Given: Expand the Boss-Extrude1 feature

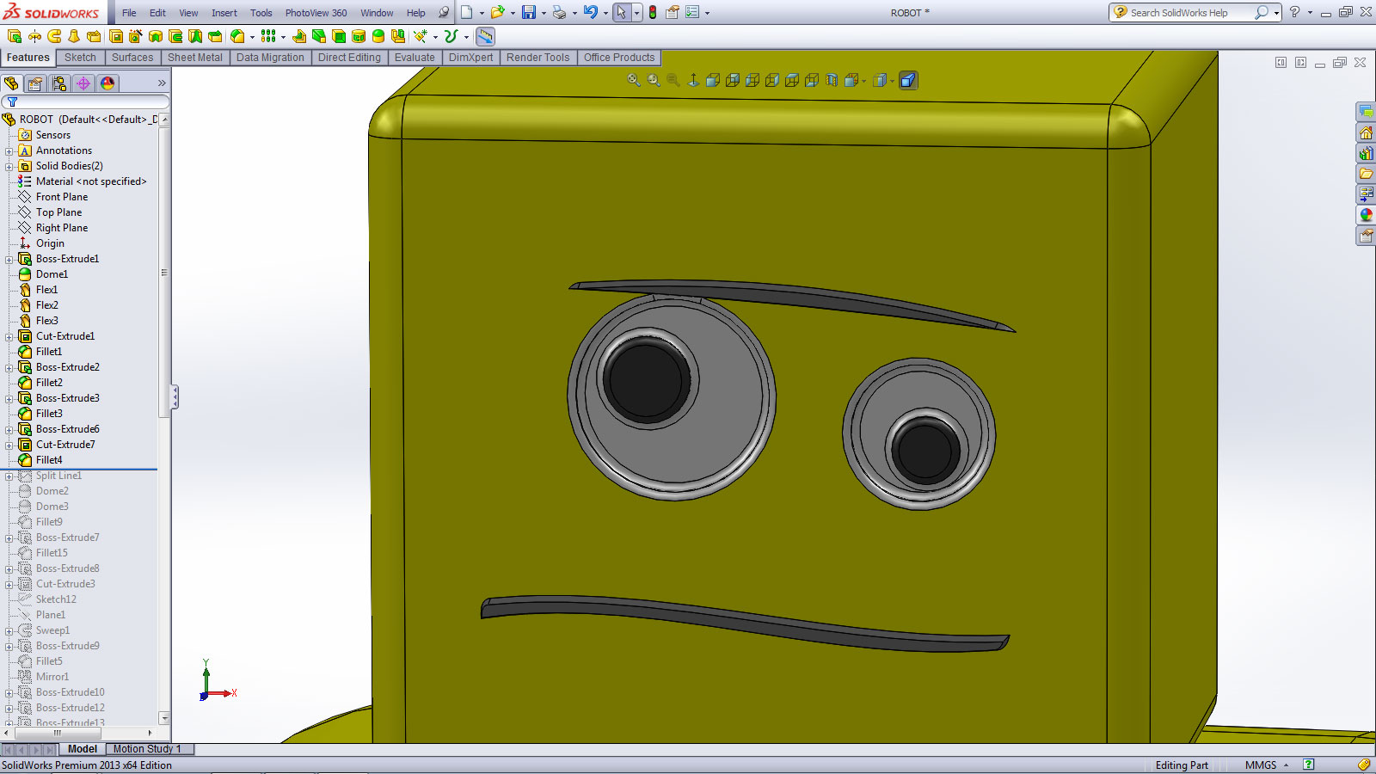Looking at the screenshot, I should [x=9, y=259].
